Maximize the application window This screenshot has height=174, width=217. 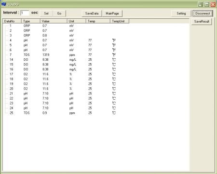click(x=207, y=4)
